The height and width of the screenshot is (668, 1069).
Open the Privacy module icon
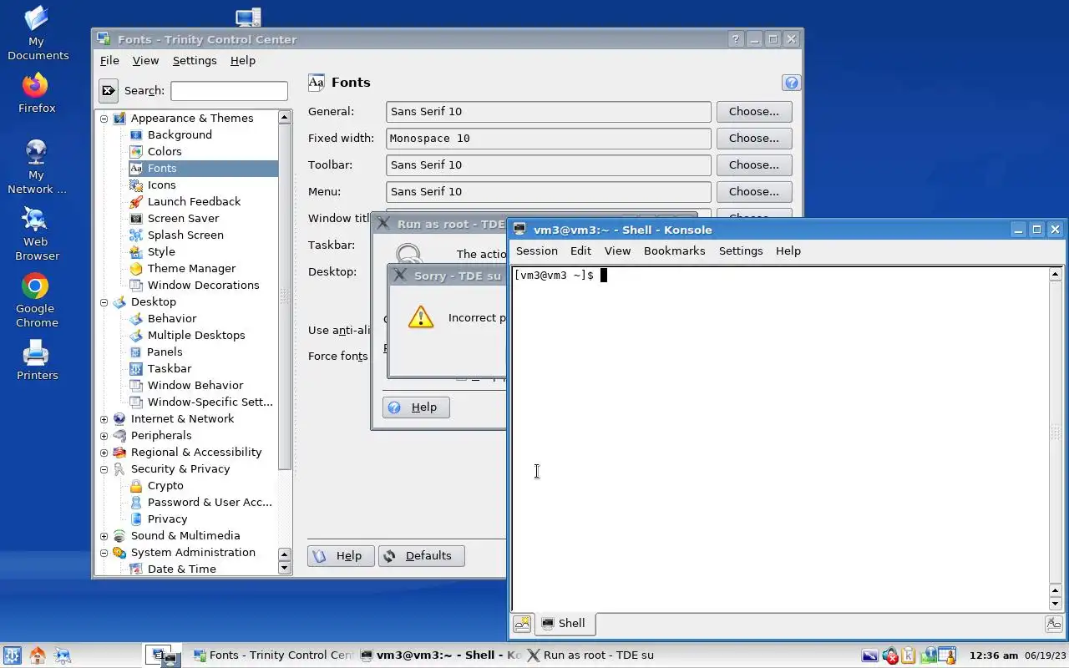click(136, 519)
